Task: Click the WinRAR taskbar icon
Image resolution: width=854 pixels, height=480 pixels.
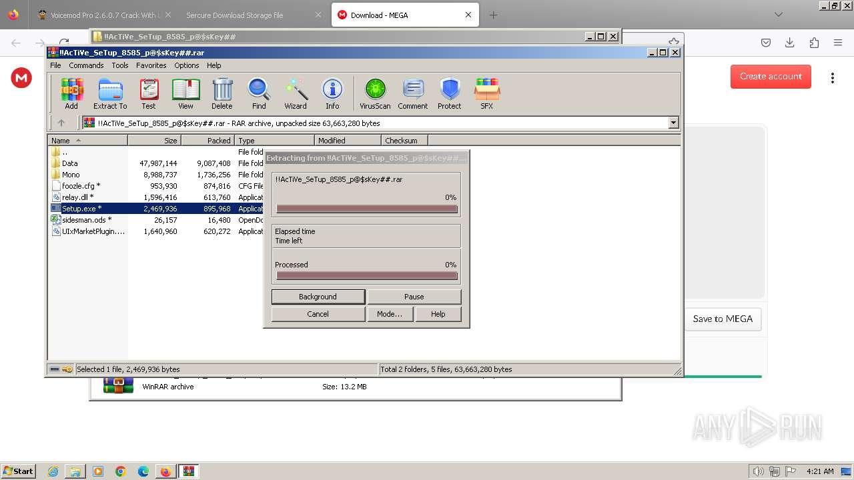Action: pos(189,471)
